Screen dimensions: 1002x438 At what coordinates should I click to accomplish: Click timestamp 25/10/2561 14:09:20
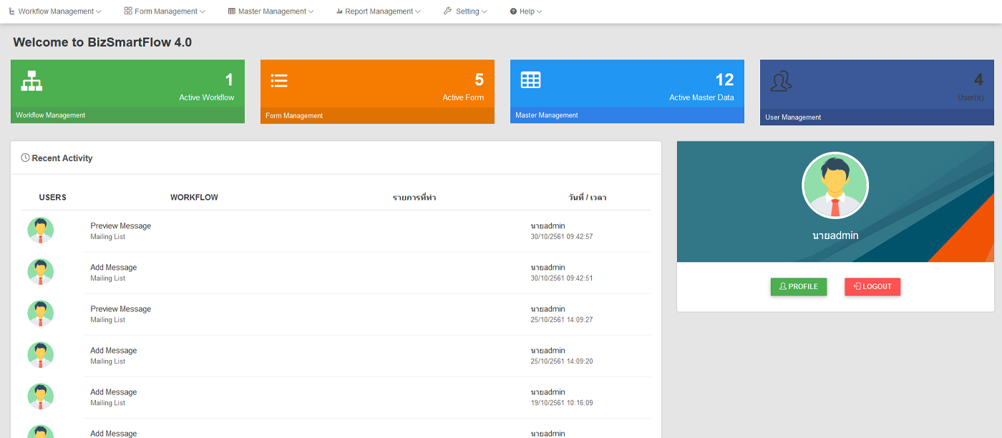coord(562,361)
